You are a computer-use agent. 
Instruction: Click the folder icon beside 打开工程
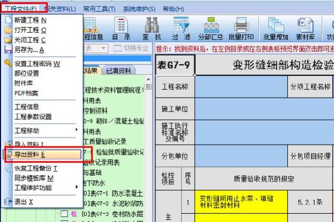pos(9,30)
